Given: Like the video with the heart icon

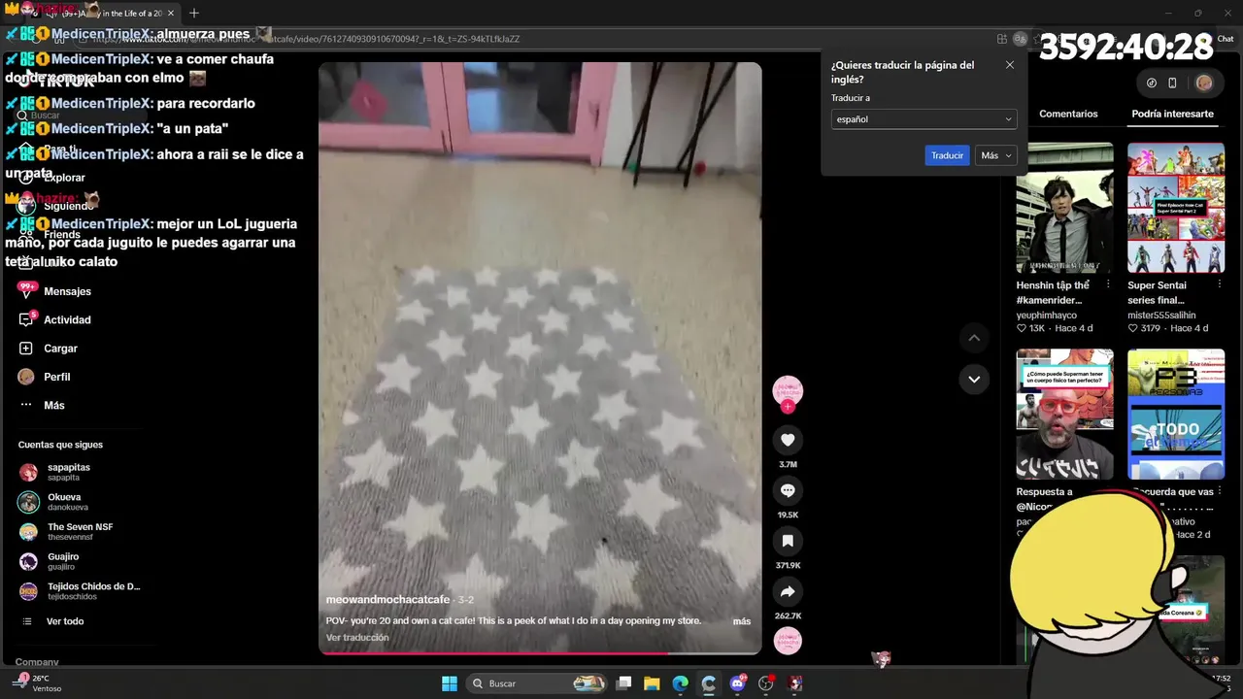Looking at the screenshot, I should (788, 440).
